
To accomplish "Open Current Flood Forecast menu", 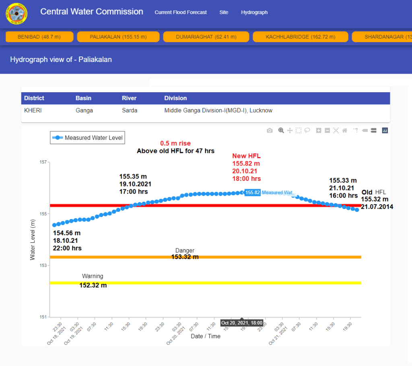I will pyautogui.click(x=181, y=12).
